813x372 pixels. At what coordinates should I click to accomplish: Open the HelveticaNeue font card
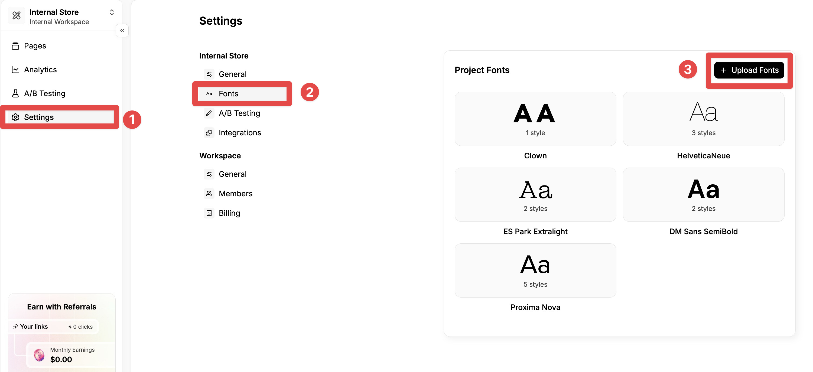[704, 119]
